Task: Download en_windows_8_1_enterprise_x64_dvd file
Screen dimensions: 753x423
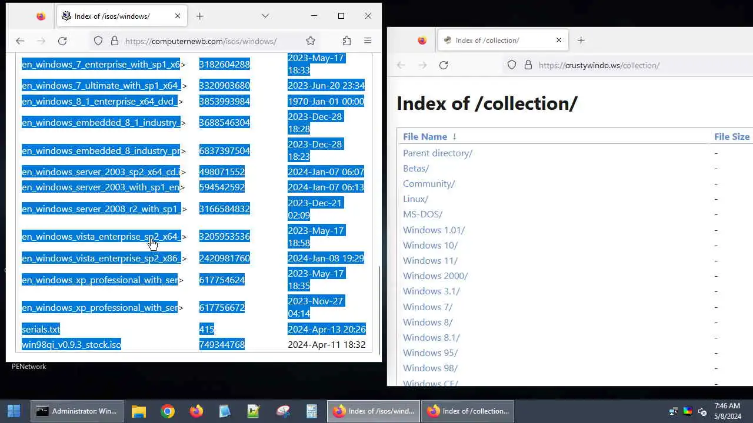Action: (x=99, y=101)
